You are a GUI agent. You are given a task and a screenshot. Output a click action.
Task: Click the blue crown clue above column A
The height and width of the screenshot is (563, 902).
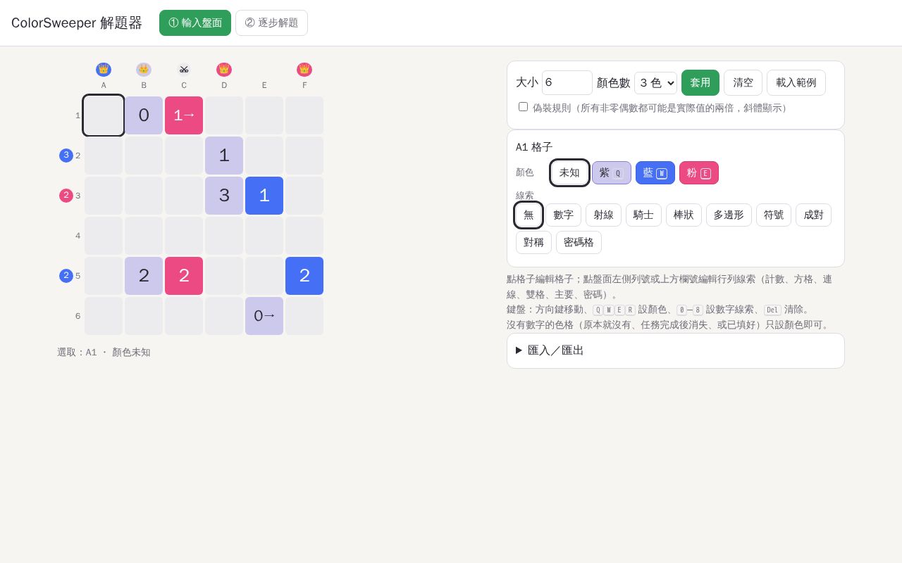104,70
